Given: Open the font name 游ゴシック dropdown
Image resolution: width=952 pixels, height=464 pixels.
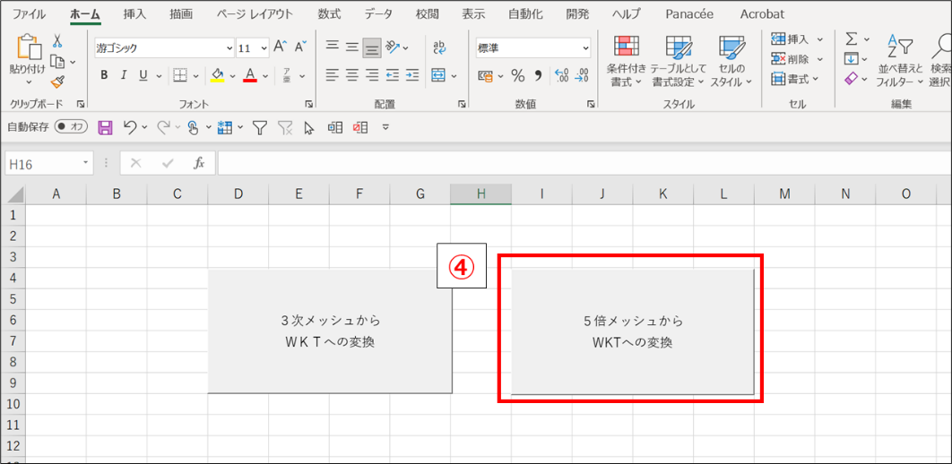Looking at the screenshot, I should 229,47.
